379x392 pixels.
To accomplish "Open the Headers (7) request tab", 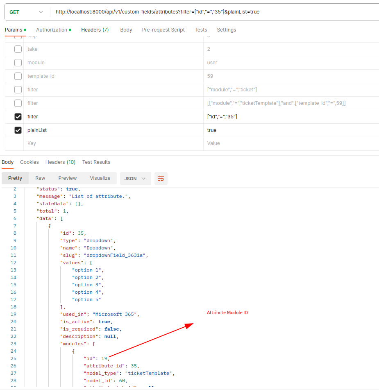I will tap(95, 30).
